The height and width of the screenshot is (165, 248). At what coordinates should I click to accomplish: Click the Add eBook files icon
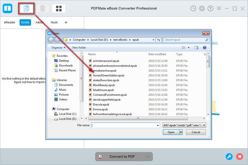click(26, 8)
